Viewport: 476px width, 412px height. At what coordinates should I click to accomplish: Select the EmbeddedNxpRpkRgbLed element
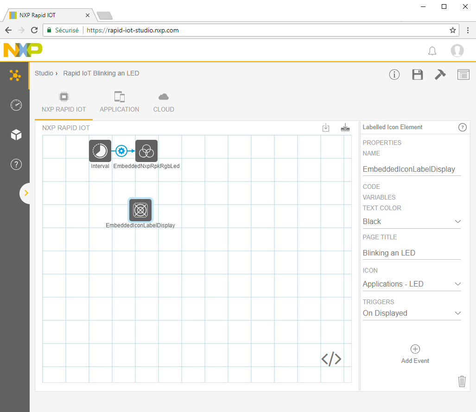point(146,151)
